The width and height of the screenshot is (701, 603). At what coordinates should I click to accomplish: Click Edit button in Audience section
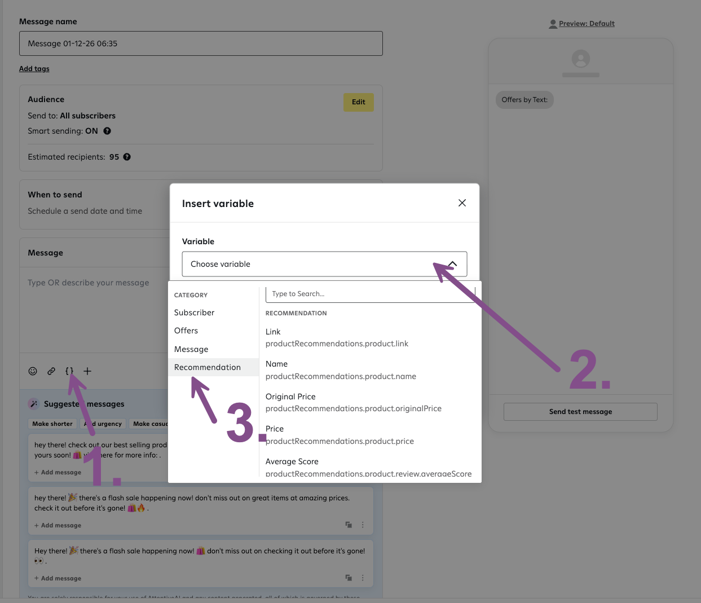click(x=358, y=102)
